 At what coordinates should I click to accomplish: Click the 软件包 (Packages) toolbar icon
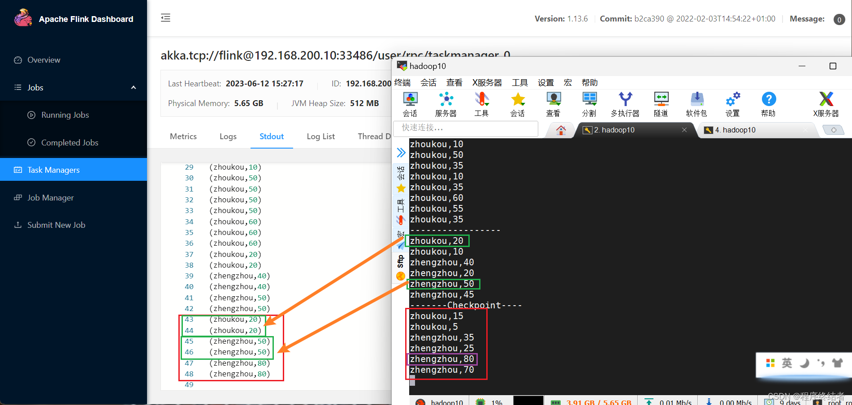[697, 104]
